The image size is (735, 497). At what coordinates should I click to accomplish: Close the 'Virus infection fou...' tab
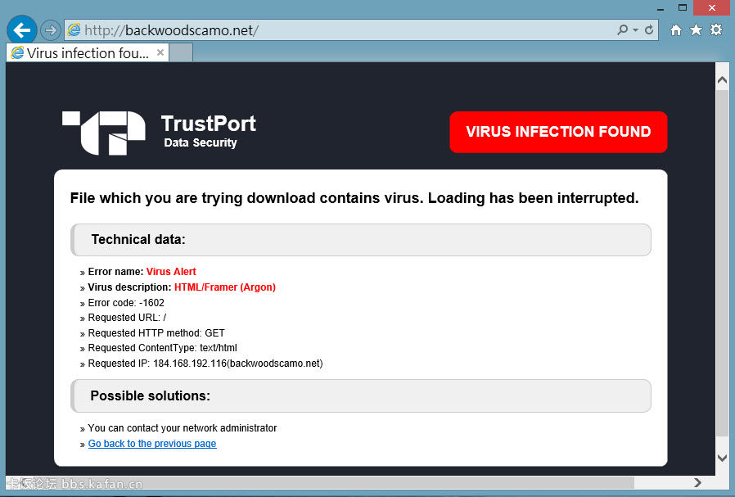[x=160, y=52]
